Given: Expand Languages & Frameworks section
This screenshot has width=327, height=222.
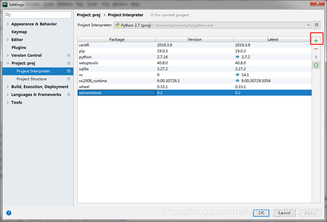Looking at the screenshot, I should coord(8,94).
